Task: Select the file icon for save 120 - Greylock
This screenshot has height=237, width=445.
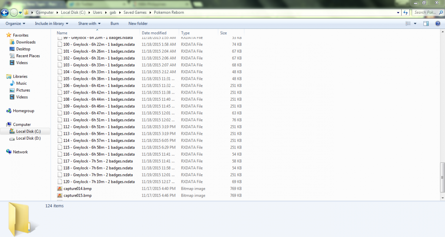Action: 60,182
